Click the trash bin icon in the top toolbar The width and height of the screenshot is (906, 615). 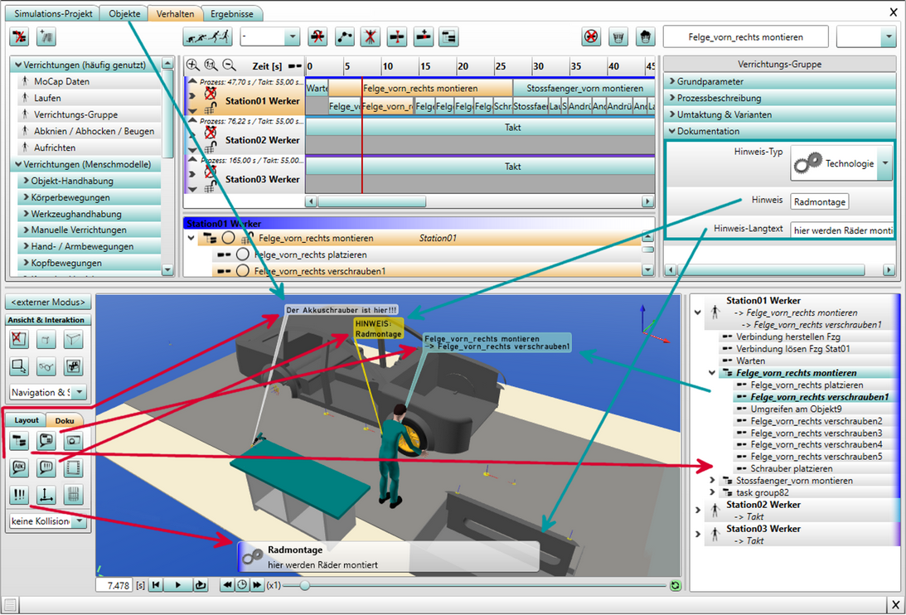[x=618, y=37]
